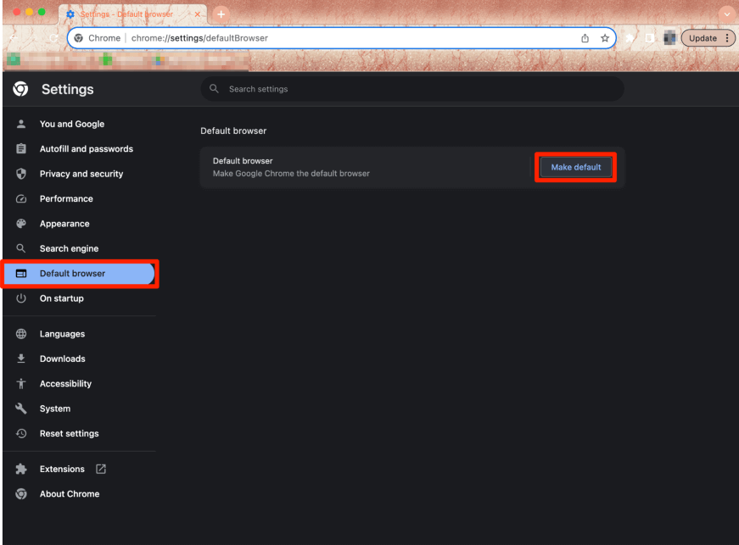Click the Update button in toolbar
The width and height of the screenshot is (739, 545).
[703, 38]
